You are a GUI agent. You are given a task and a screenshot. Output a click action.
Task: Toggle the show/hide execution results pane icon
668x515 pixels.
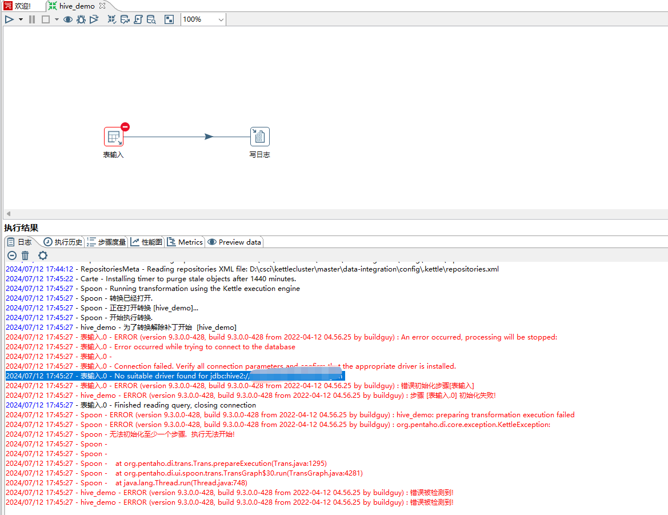click(x=169, y=19)
